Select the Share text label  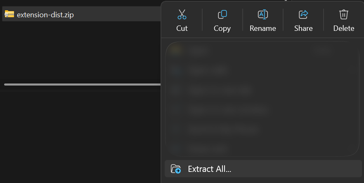pos(303,28)
